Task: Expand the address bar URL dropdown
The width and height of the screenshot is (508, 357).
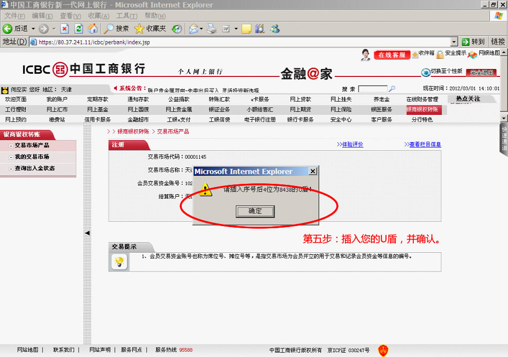Action: click(x=454, y=42)
